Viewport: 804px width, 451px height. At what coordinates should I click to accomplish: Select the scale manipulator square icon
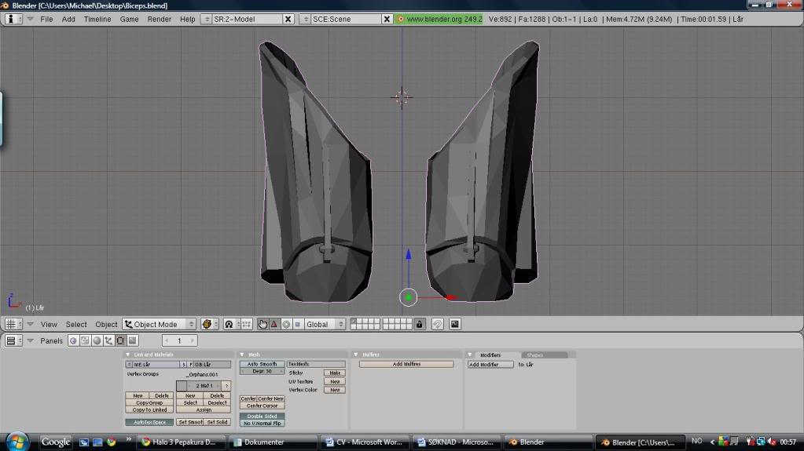[297, 324]
